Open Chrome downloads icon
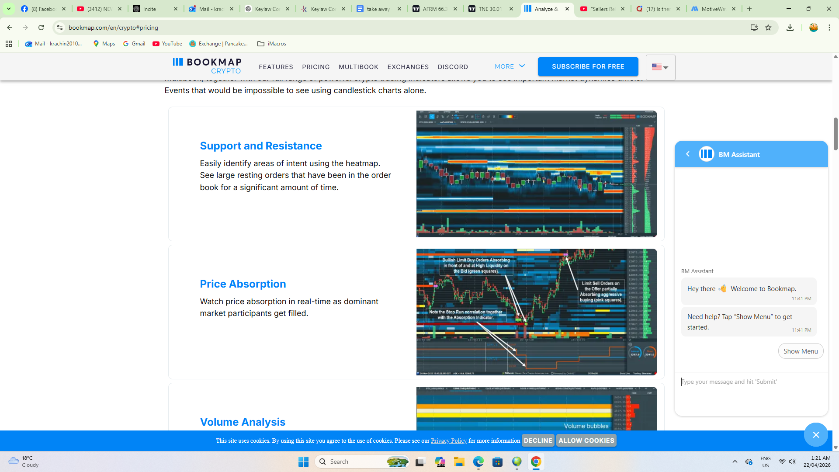The image size is (839, 472). click(790, 28)
